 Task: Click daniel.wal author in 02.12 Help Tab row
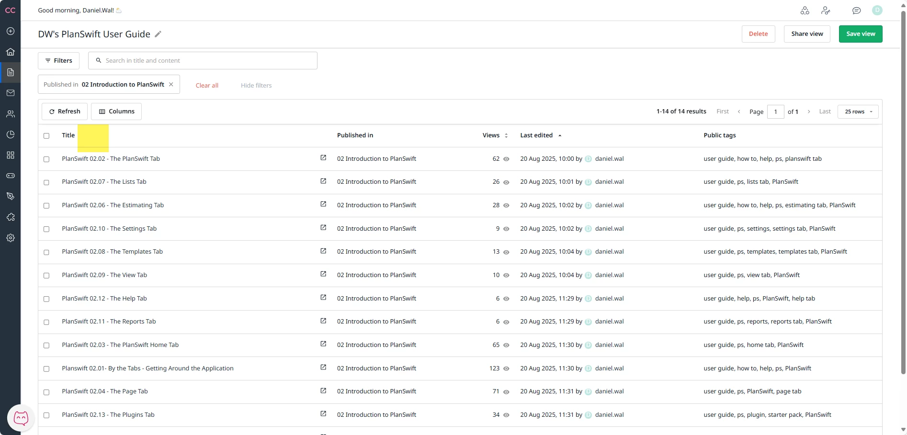(609, 298)
